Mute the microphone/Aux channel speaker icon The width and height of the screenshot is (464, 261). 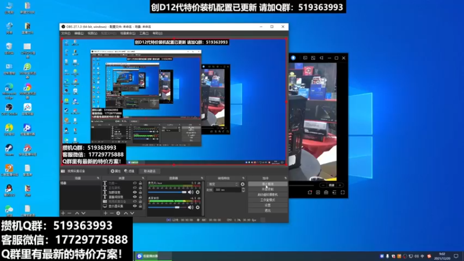pos(191,193)
